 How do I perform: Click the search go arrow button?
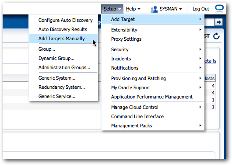(x=219, y=22)
